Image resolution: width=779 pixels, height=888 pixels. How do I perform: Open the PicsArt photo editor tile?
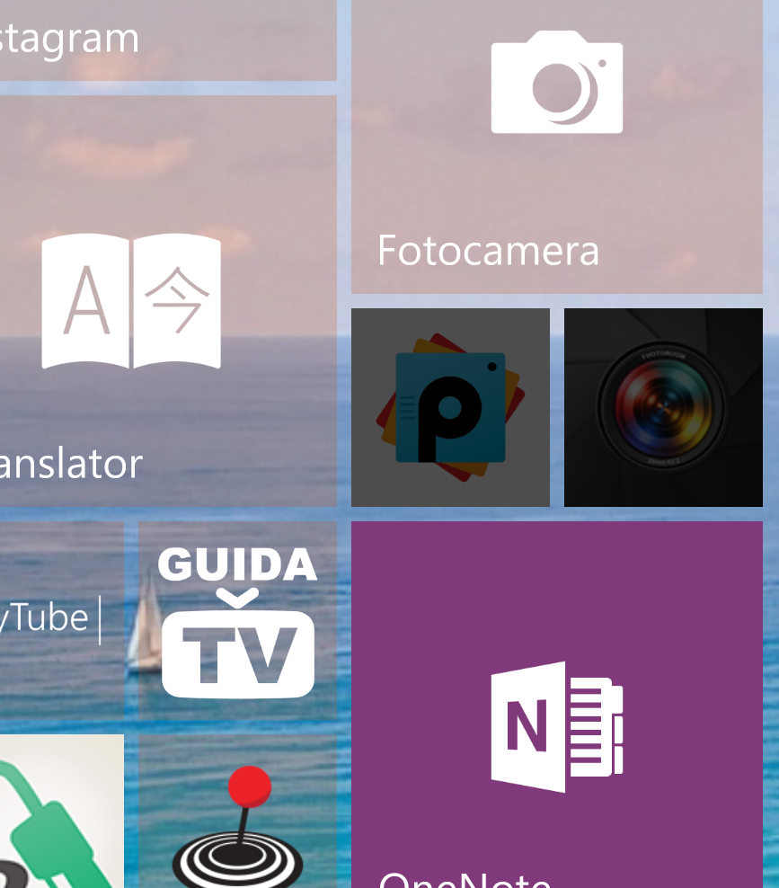pyautogui.click(x=450, y=407)
